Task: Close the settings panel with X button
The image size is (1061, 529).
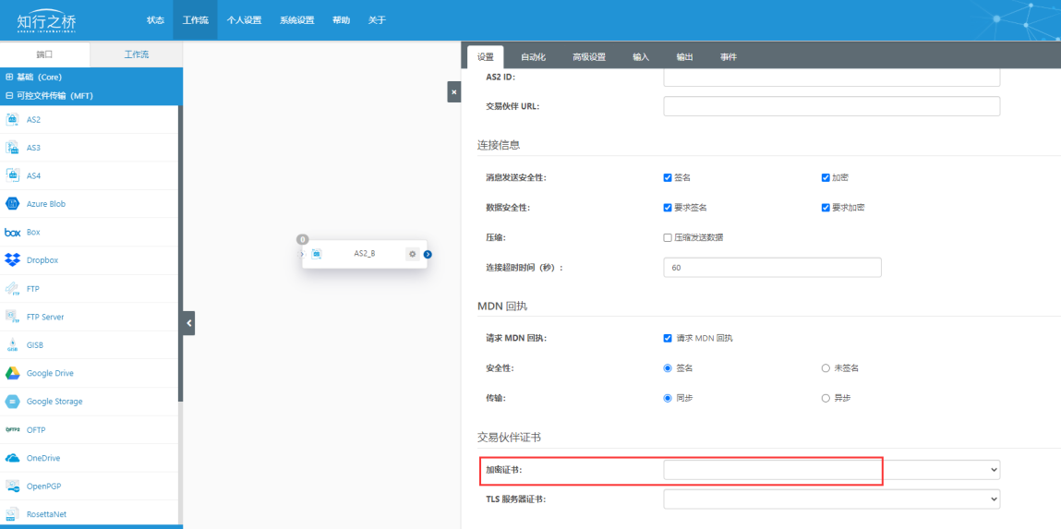Action: (x=453, y=92)
